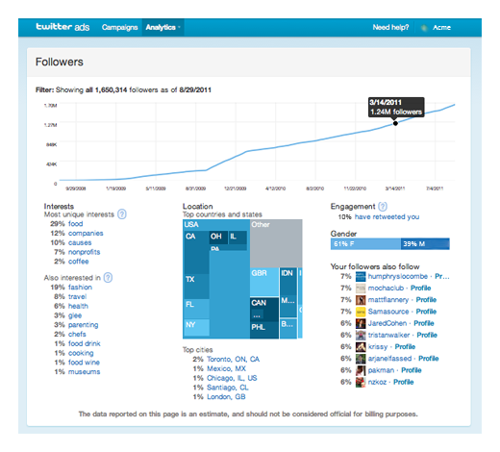The image size is (500, 452).
Task: Open the cooking interest link
Action: (81, 353)
